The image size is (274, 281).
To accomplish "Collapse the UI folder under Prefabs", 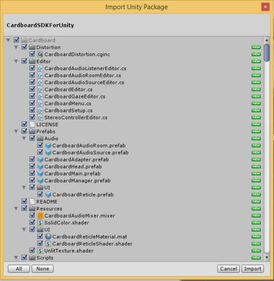I will pos(24,187).
